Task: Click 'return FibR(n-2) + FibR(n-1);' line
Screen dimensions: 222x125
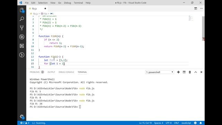Action: point(64,46)
